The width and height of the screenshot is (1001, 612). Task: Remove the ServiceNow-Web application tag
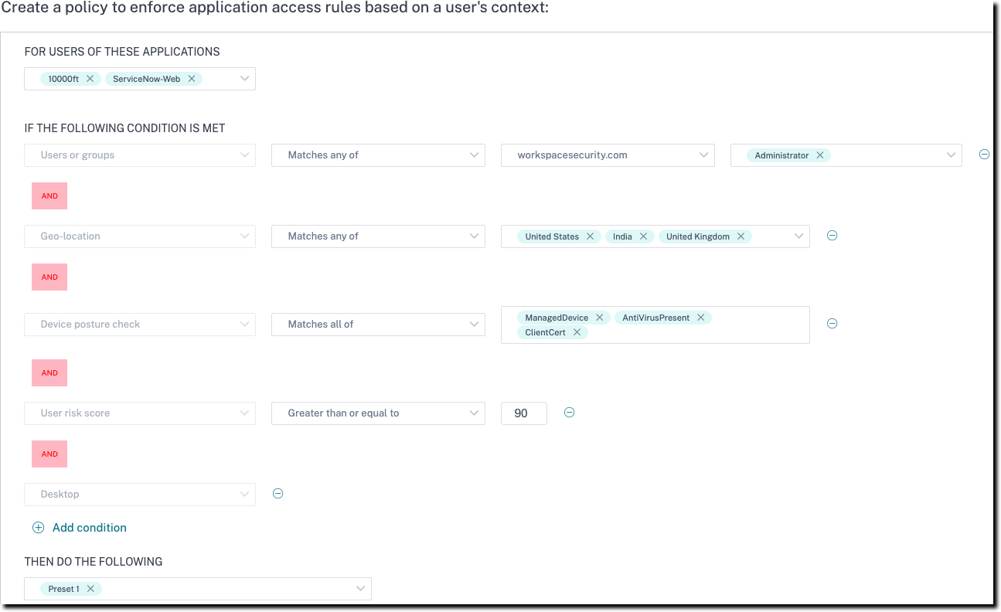(x=192, y=79)
